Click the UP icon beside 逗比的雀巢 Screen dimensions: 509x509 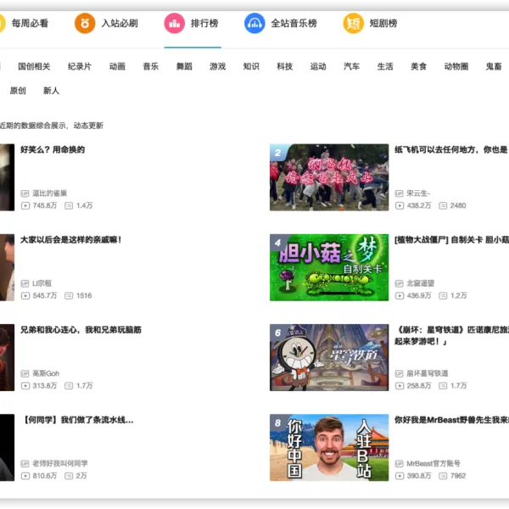[25, 193]
